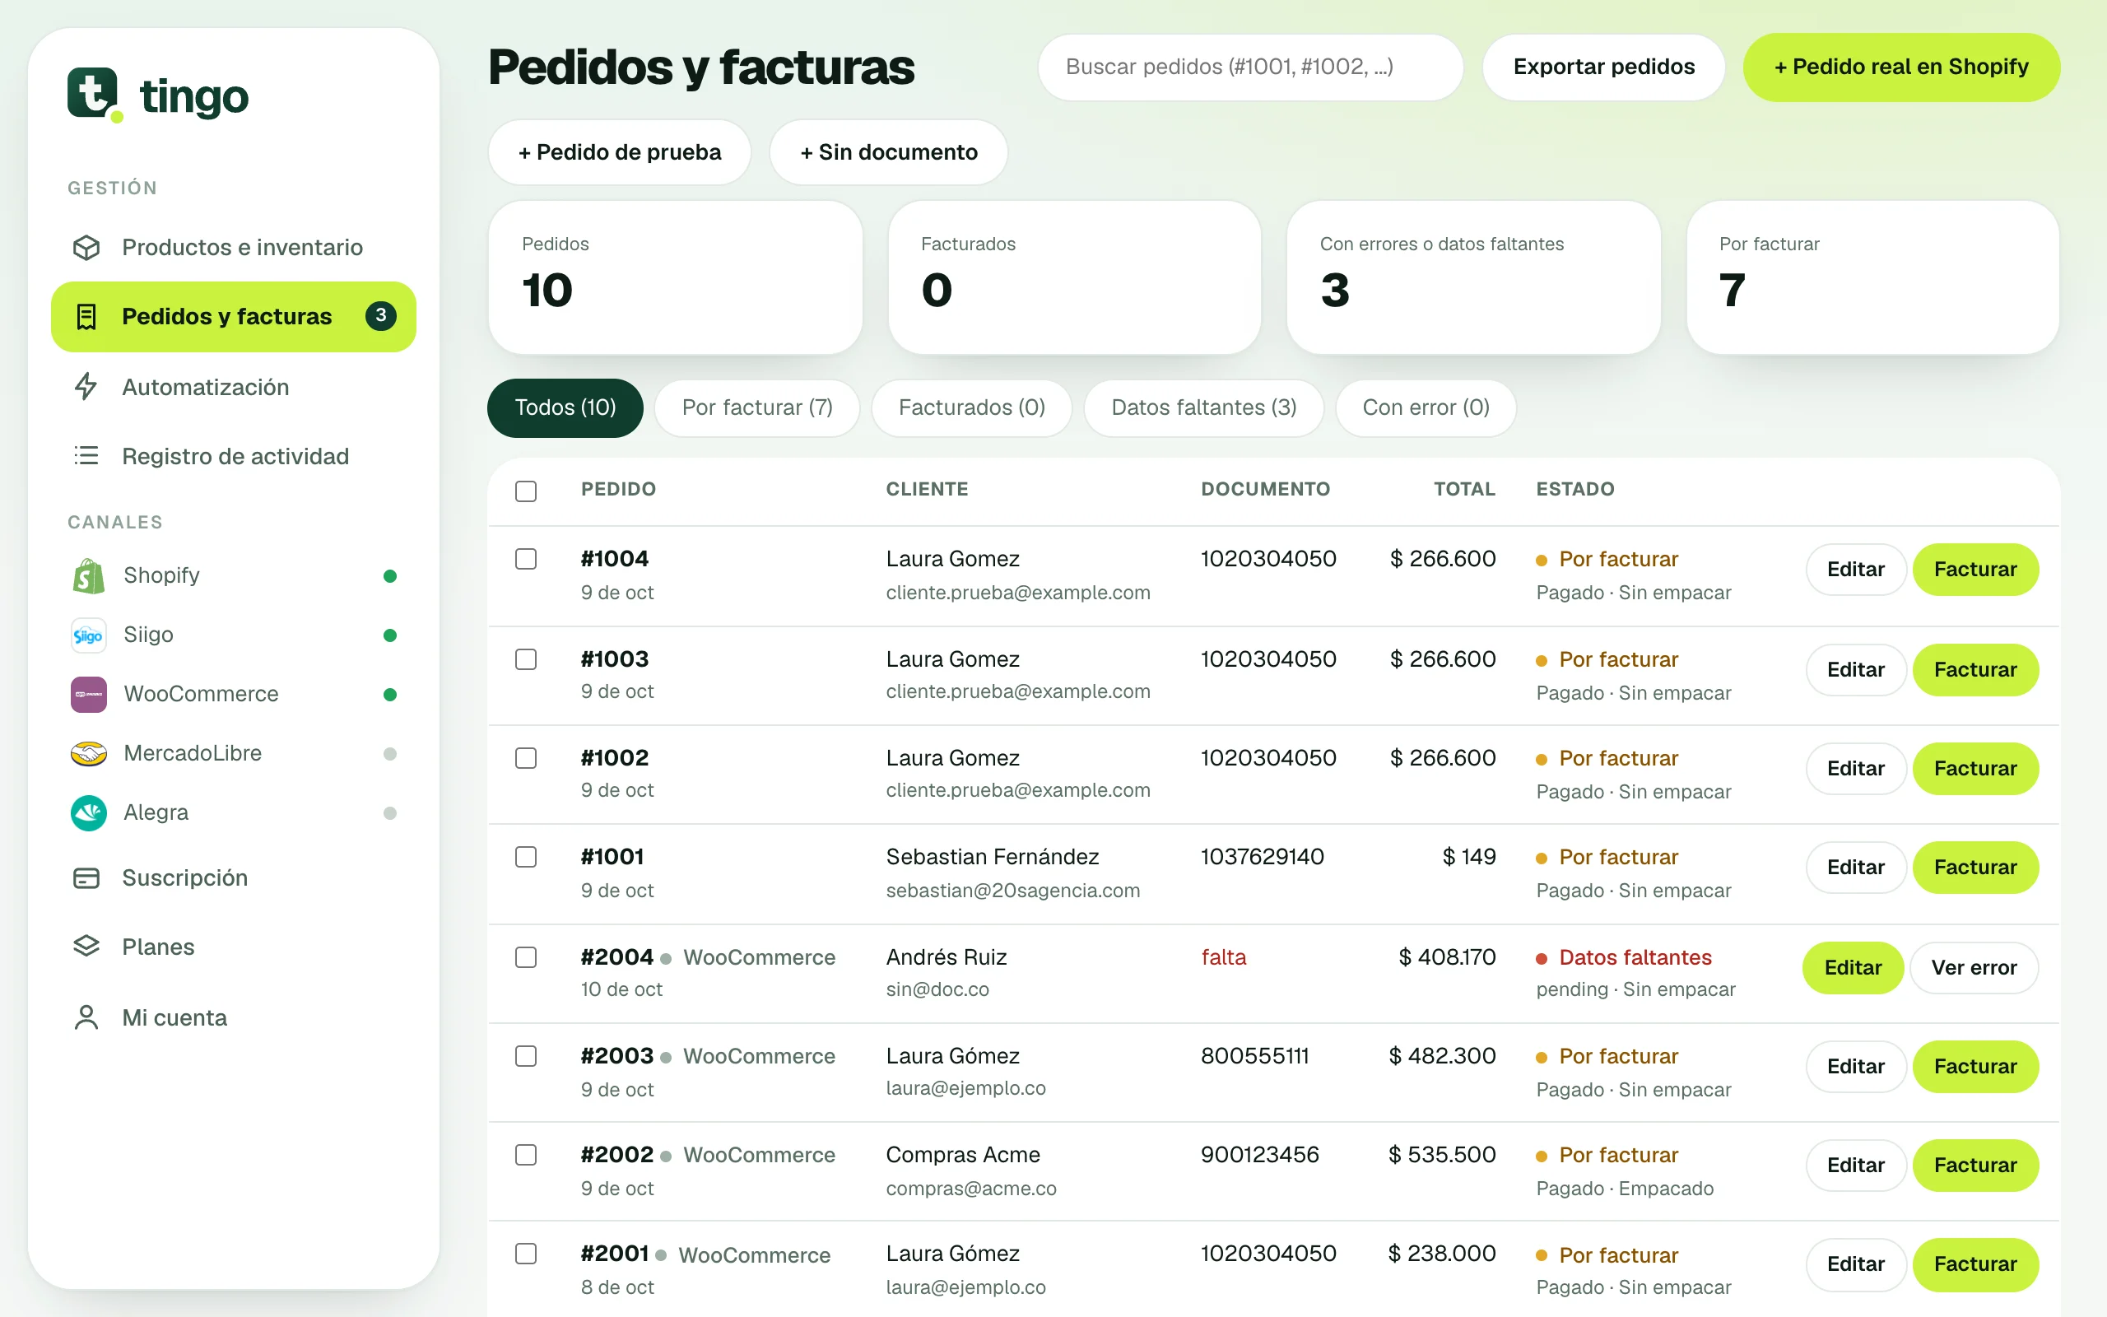Select the Siigo channel logo
This screenshot has height=1317, width=2107.
pos(89,635)
